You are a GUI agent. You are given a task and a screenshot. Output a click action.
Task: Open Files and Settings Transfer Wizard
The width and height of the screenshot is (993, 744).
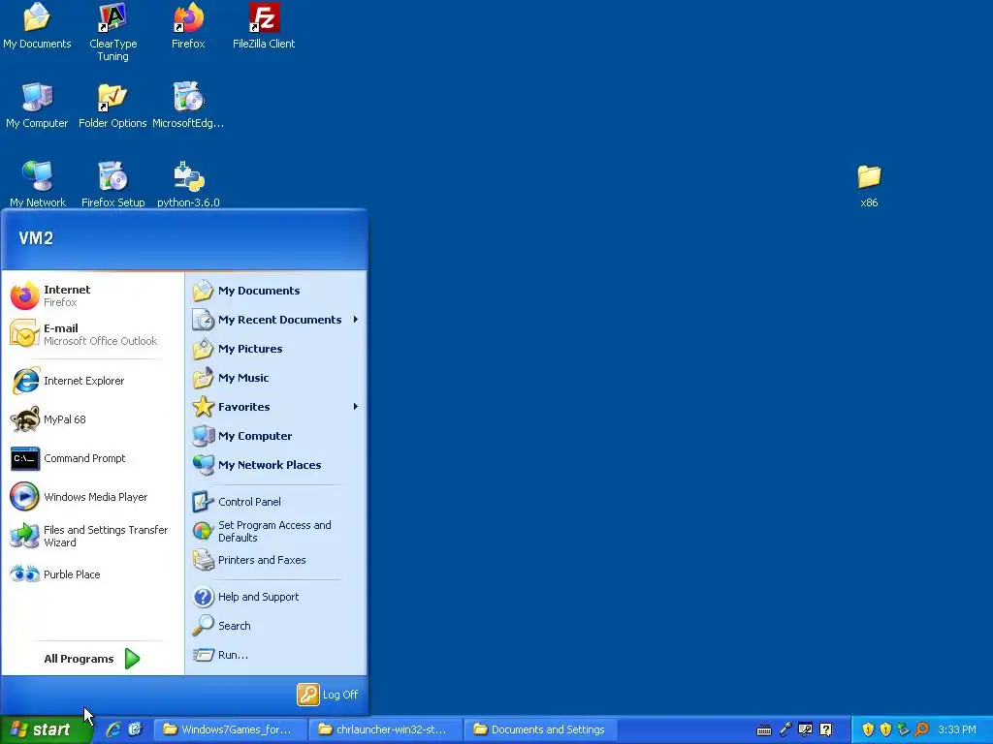[x=92, y=536]
